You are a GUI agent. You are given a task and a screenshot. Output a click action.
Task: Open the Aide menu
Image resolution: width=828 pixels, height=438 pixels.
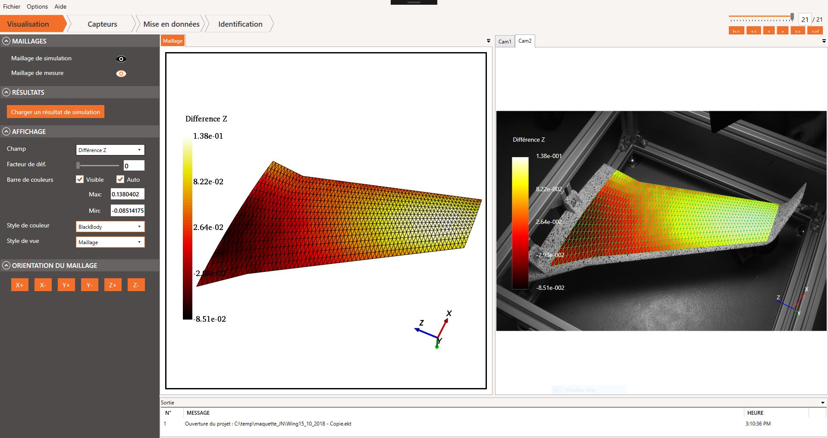pos(60,6)
